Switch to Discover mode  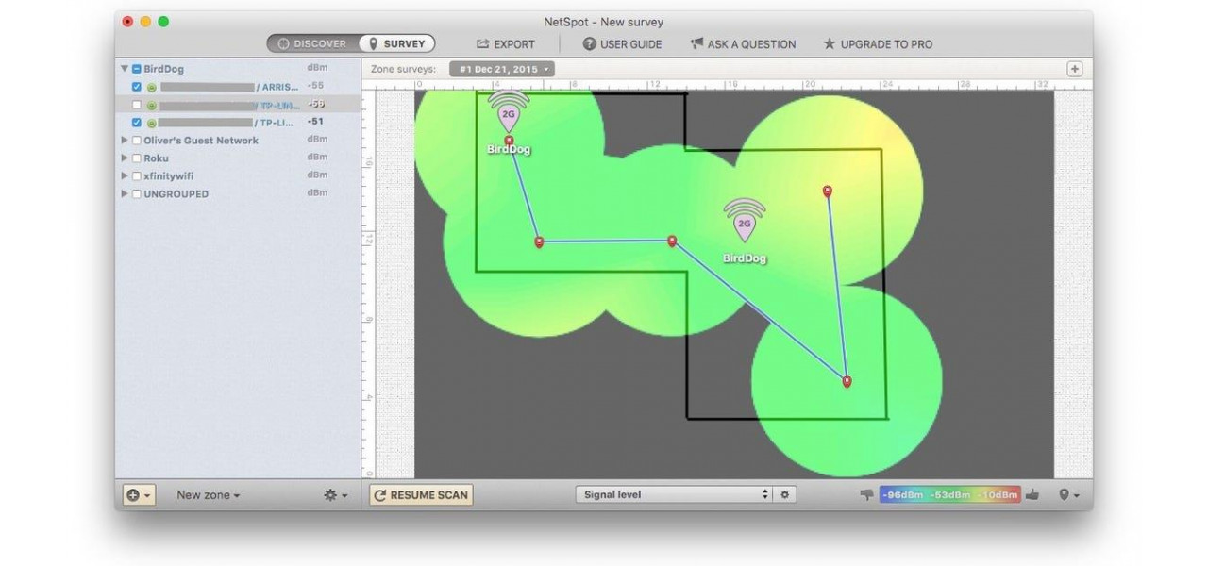click(x=312, y=43)
